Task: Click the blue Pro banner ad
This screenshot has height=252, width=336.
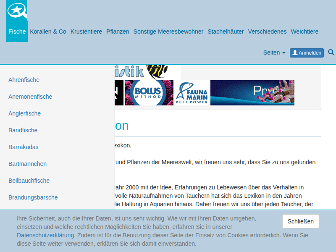Action: [x=252, y=93]
